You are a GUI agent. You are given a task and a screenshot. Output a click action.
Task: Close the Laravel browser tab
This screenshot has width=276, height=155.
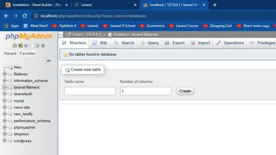coord(135,5)
